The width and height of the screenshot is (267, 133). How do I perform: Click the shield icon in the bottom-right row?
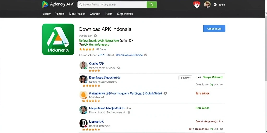(x=190, y=129)
